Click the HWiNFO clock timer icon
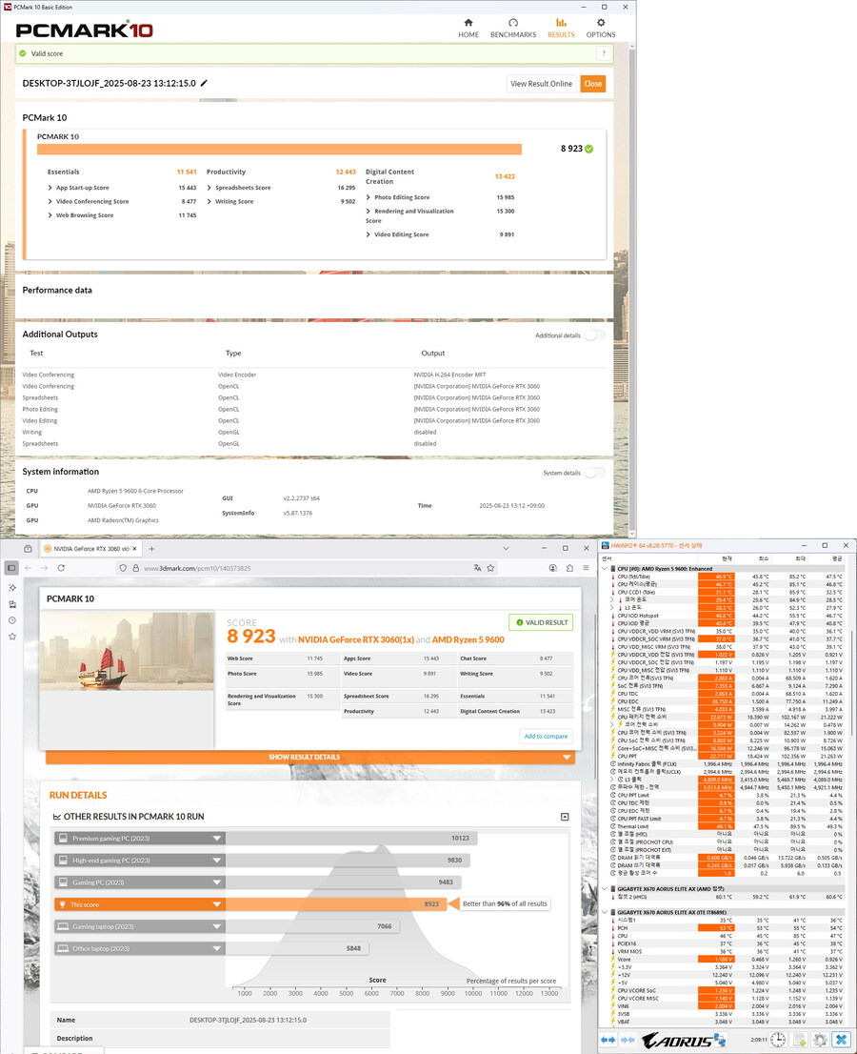857x1054 pixels. point(776,1039)
